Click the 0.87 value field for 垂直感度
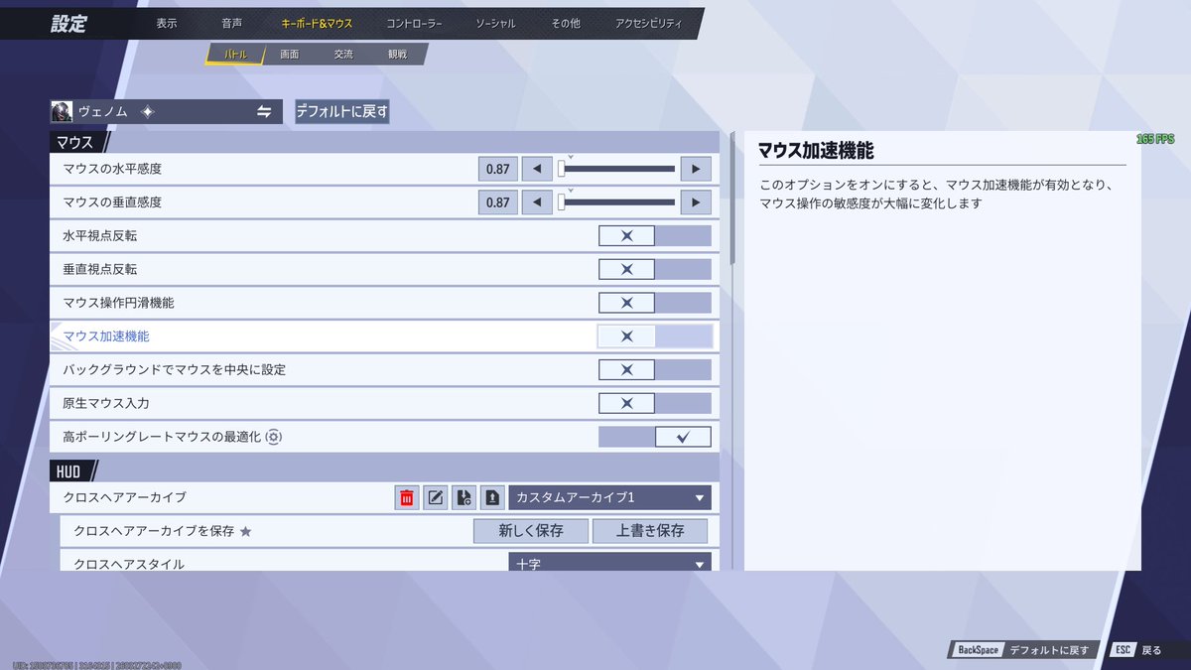Screen dimensions: 1191x670 tap(498, 202)
